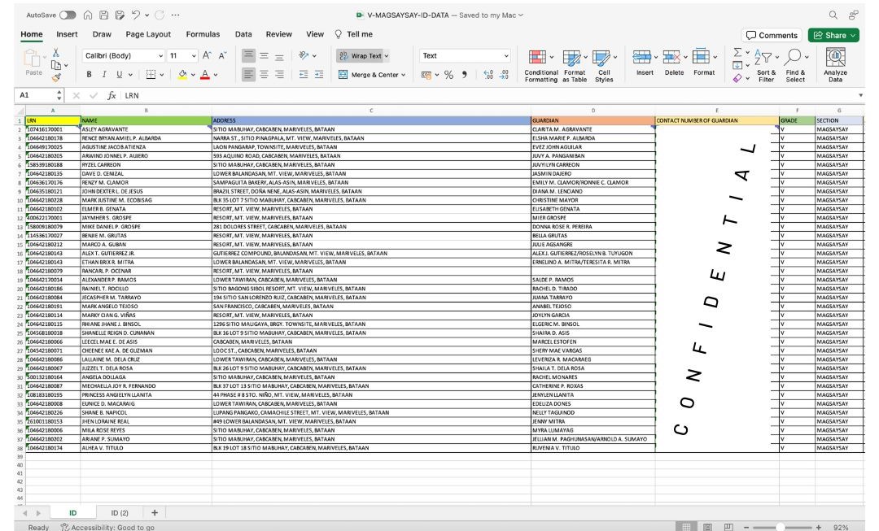
Task: Open the Insert ribbon tab
Action: tap(67, 34)
